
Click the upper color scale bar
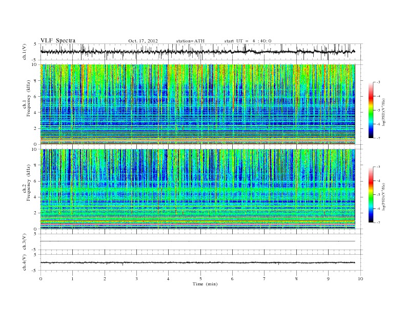371,110
